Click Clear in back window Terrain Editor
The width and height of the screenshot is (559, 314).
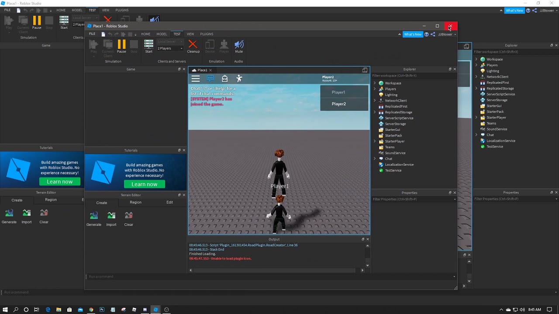(x=44, y=216)
